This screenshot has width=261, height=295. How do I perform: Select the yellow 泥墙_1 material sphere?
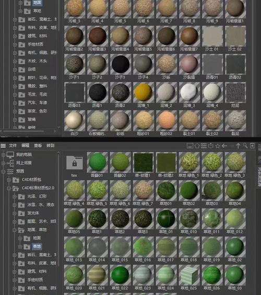coord(143,92)
